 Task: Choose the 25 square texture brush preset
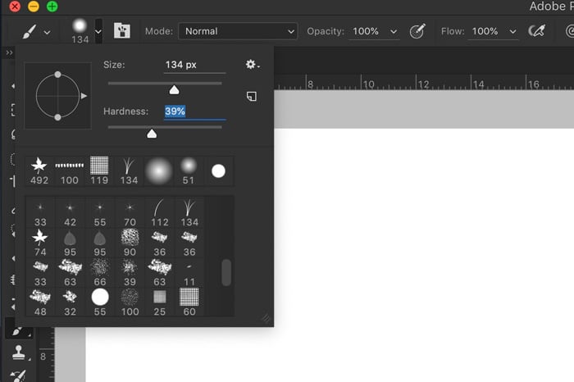(x=159, y=302)
